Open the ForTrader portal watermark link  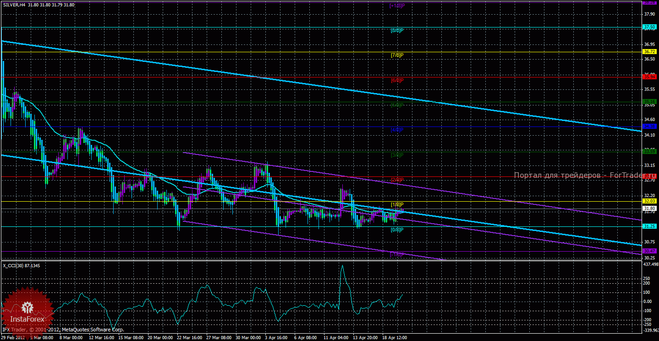click(582, 175)
